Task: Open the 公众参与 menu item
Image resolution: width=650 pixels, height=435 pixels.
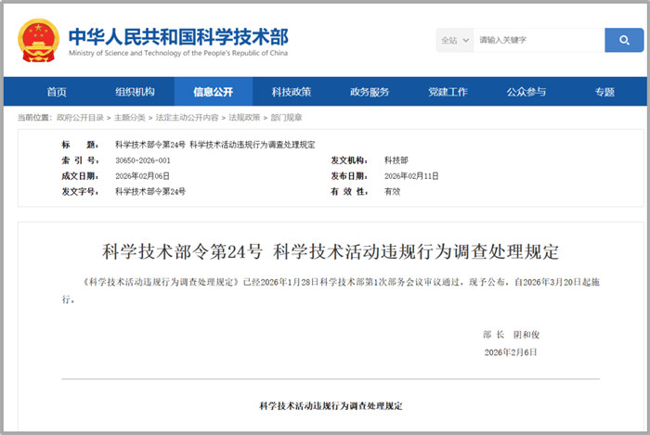Action: point(526,92)
